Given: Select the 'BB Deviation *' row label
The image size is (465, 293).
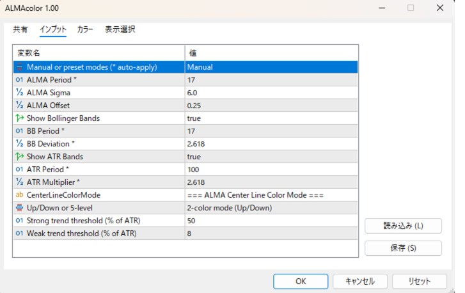Looking at the screenshot, I should (x=51, y=143).
